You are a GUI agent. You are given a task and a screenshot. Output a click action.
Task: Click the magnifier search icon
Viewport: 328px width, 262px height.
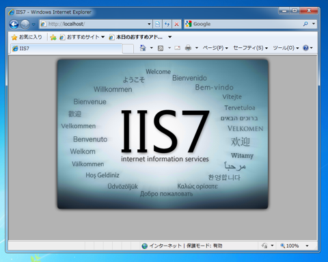point(305,24)
